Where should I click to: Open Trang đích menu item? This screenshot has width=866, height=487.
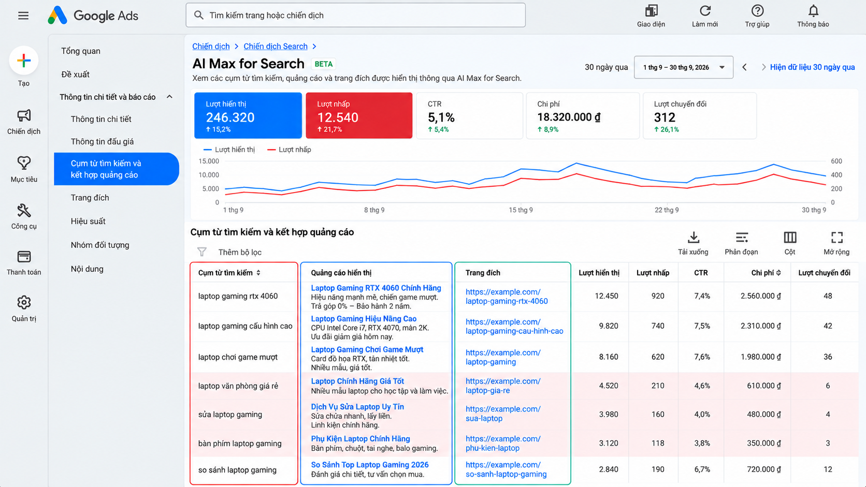pyautogui.click(x=90, y=198)
